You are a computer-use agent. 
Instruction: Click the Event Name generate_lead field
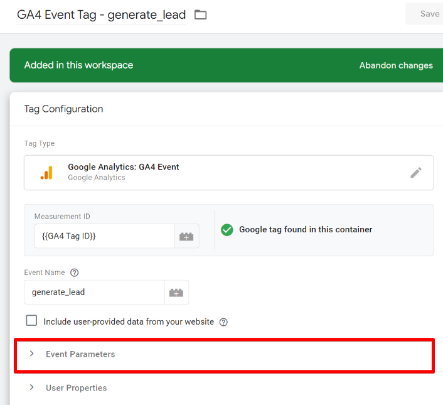click(94, 293)
